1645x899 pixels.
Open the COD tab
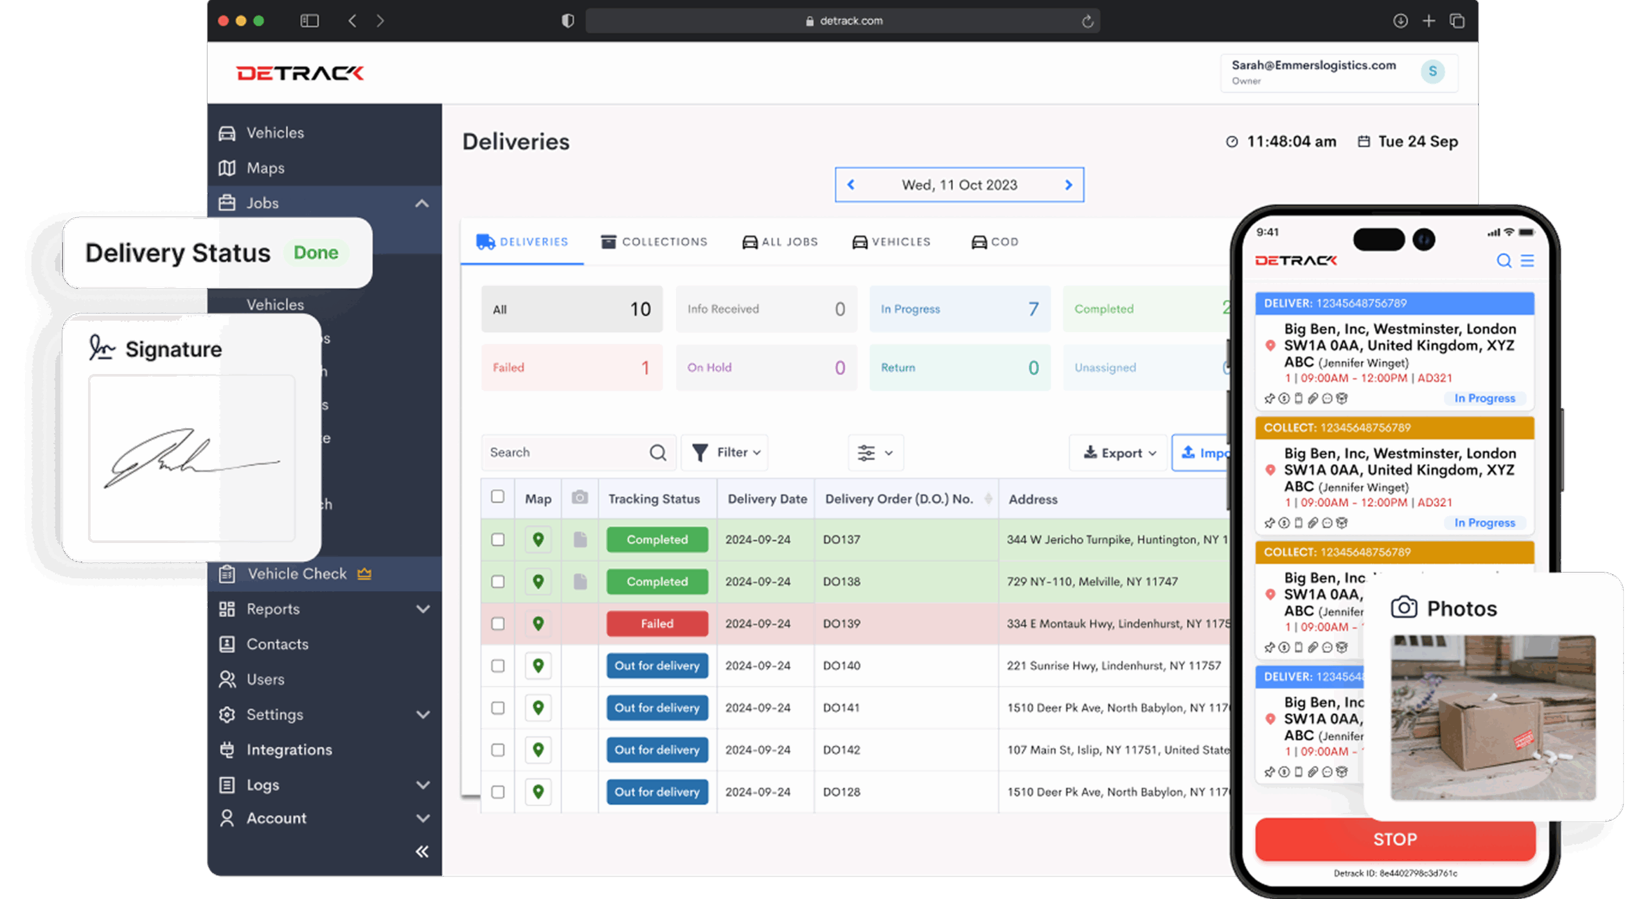pyautogui.click(x=993, y=242)
